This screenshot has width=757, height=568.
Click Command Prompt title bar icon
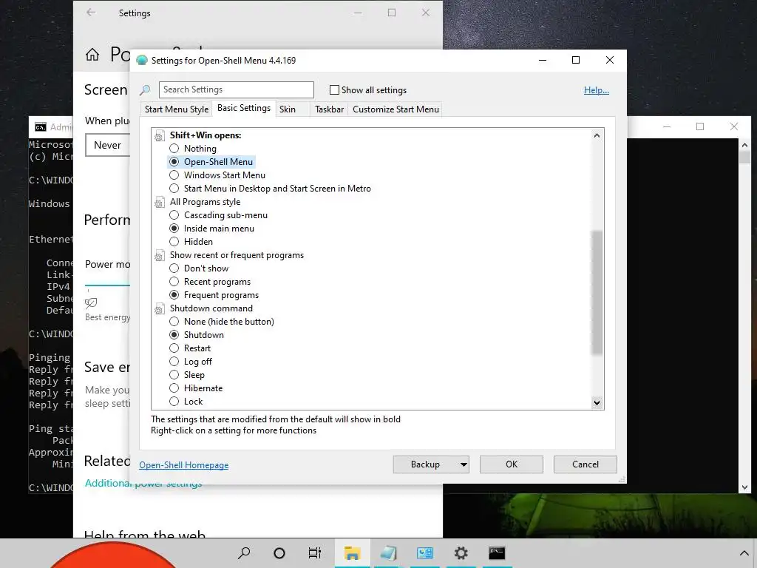pos(41,127)
